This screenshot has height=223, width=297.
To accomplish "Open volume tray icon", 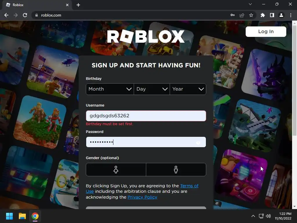I will (x=268, y=216).
